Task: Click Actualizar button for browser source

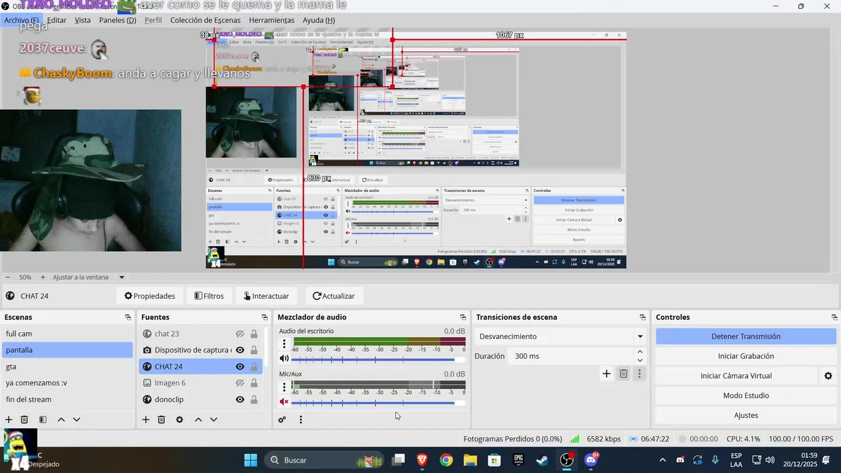Action: pyautogui.click(x=334, y=296)
